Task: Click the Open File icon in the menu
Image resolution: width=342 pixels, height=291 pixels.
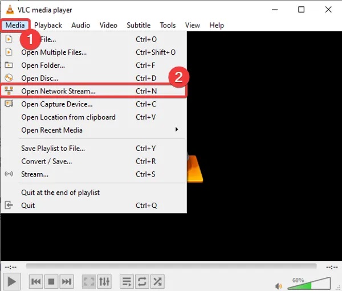Action: point(9,39)
